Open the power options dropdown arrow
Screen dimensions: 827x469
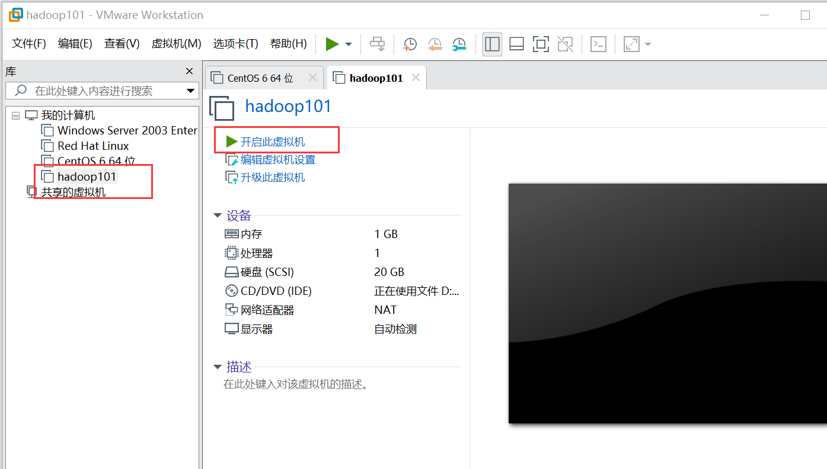[349, 44]
